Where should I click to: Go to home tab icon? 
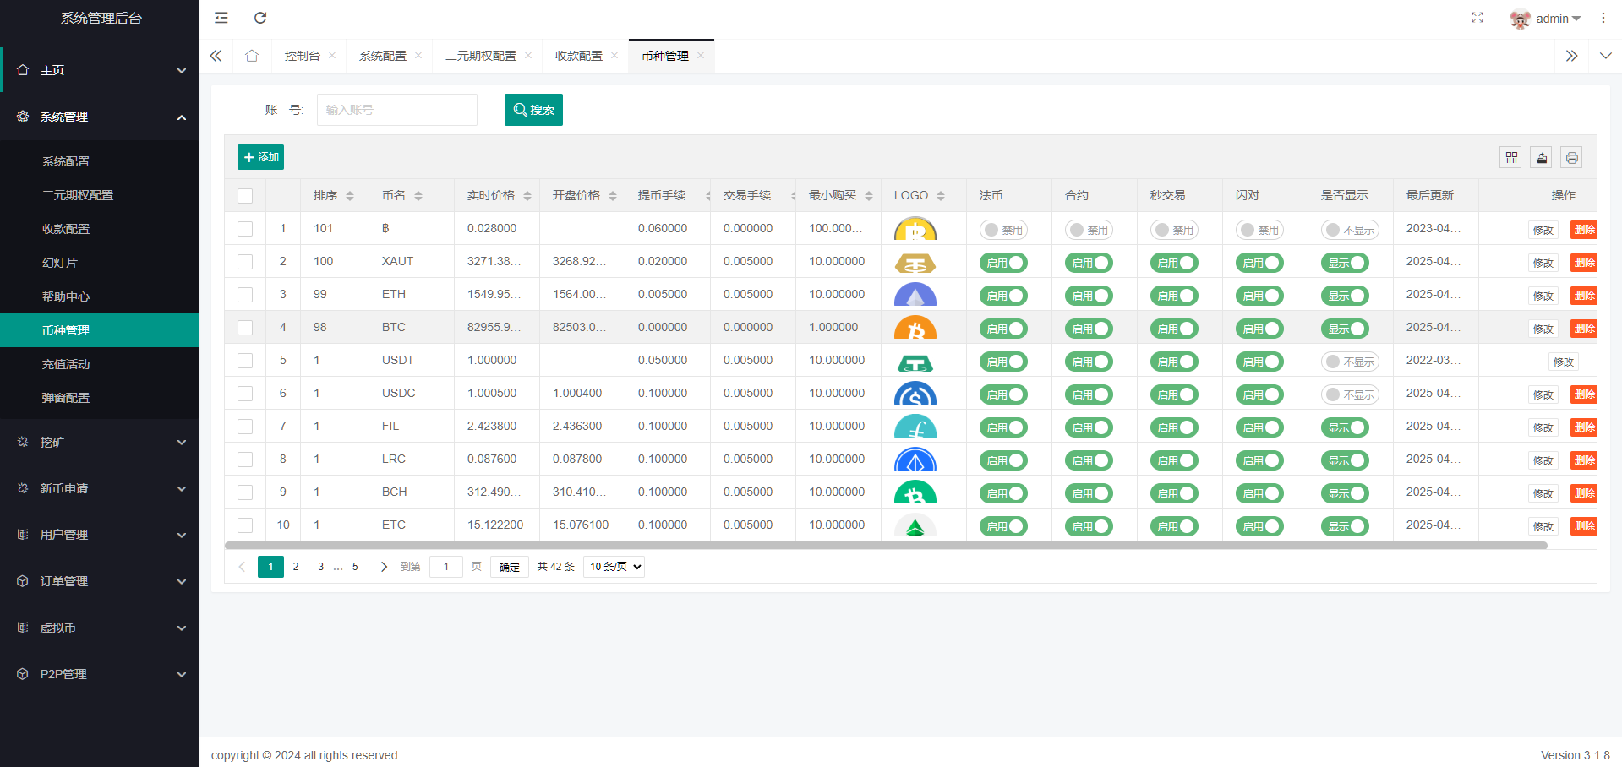(252, 56)
